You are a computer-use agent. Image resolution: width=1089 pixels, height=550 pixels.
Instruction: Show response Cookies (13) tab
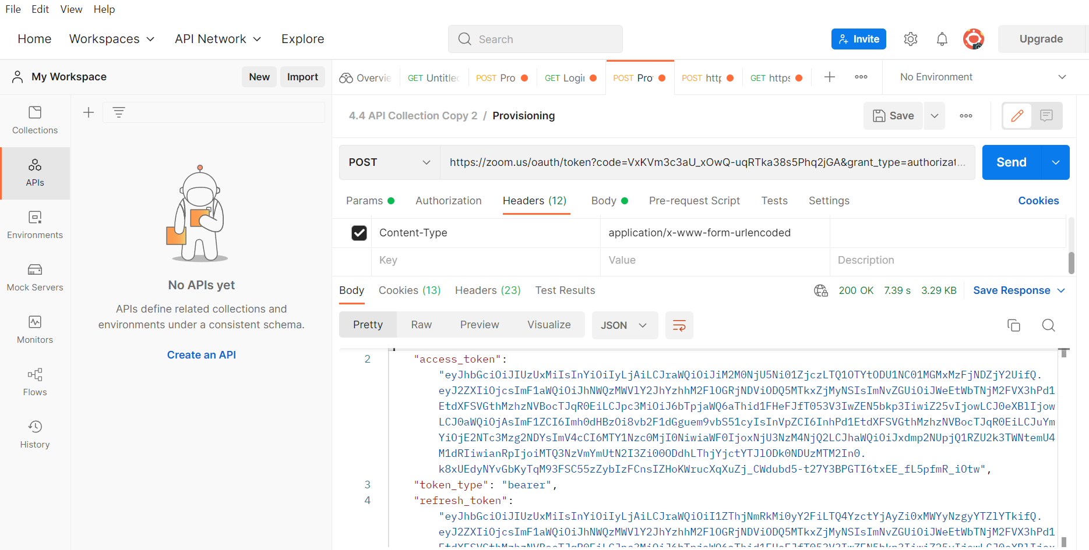410,290
